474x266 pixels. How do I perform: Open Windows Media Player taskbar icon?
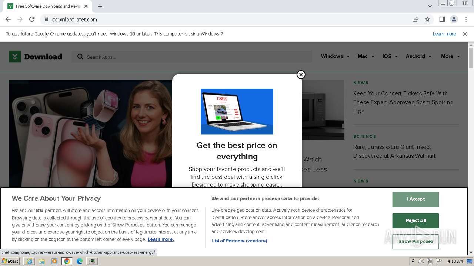pos(54,261)
